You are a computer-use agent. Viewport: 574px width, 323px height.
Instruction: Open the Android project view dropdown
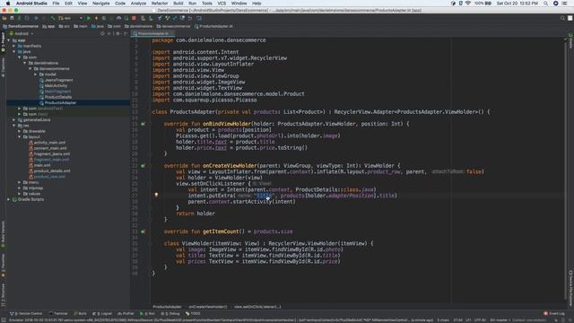pyautogui.click(x=22, y=33)
